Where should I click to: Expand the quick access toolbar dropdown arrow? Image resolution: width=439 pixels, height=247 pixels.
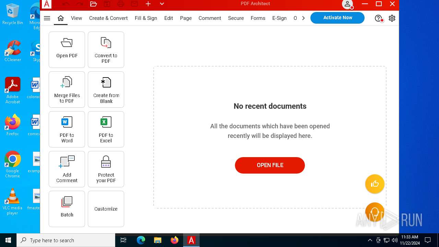coord(162,4)
